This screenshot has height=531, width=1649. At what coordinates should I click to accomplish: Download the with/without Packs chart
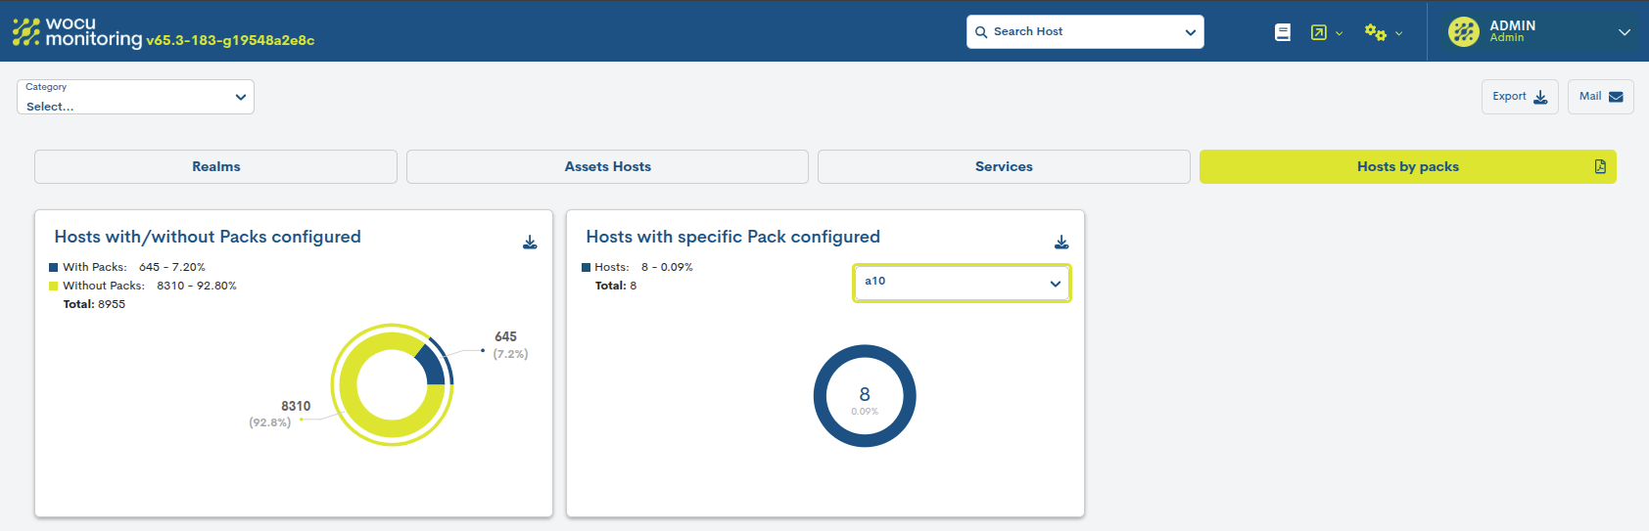(530, 243)
